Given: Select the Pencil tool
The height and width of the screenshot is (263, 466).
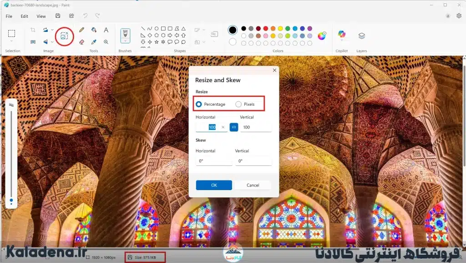Looking at the screenshot, I should (82, 30).
